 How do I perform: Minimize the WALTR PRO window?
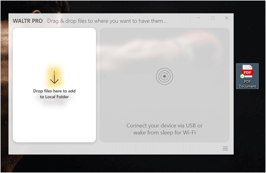point(199,18)
